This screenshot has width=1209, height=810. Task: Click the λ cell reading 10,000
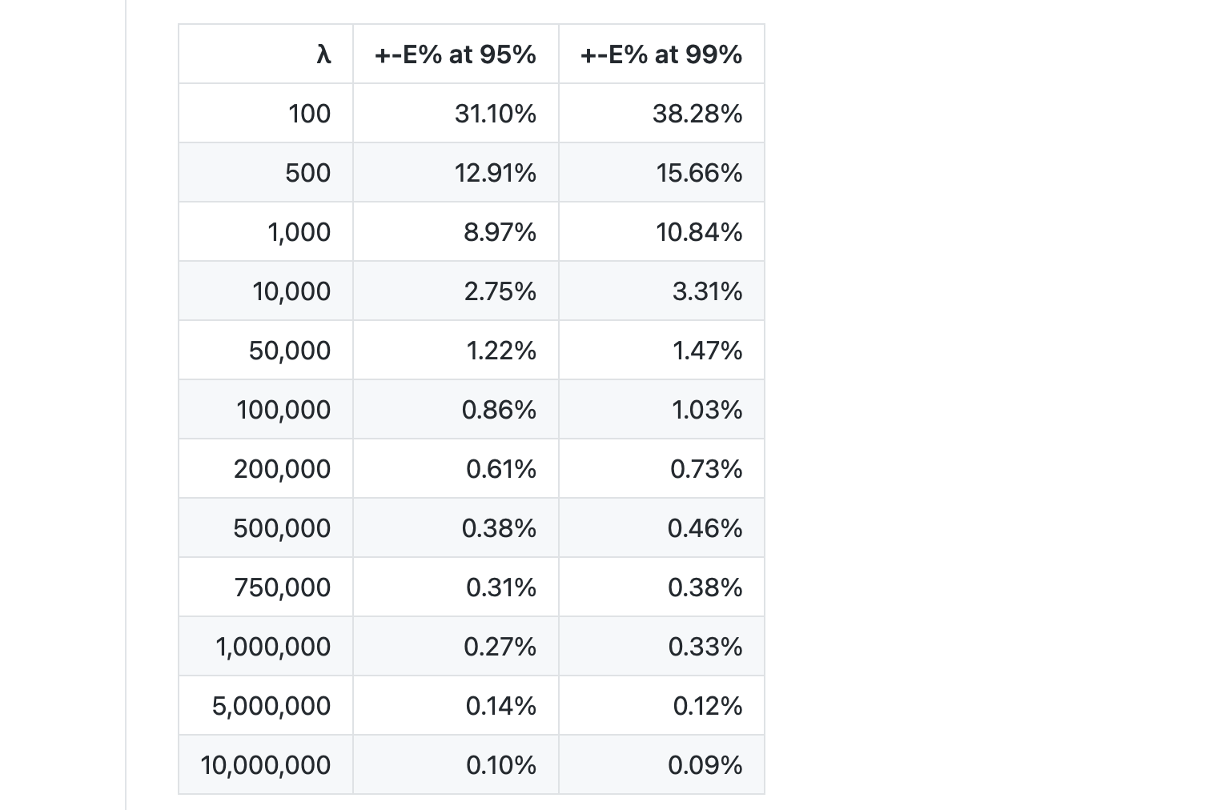291,291
